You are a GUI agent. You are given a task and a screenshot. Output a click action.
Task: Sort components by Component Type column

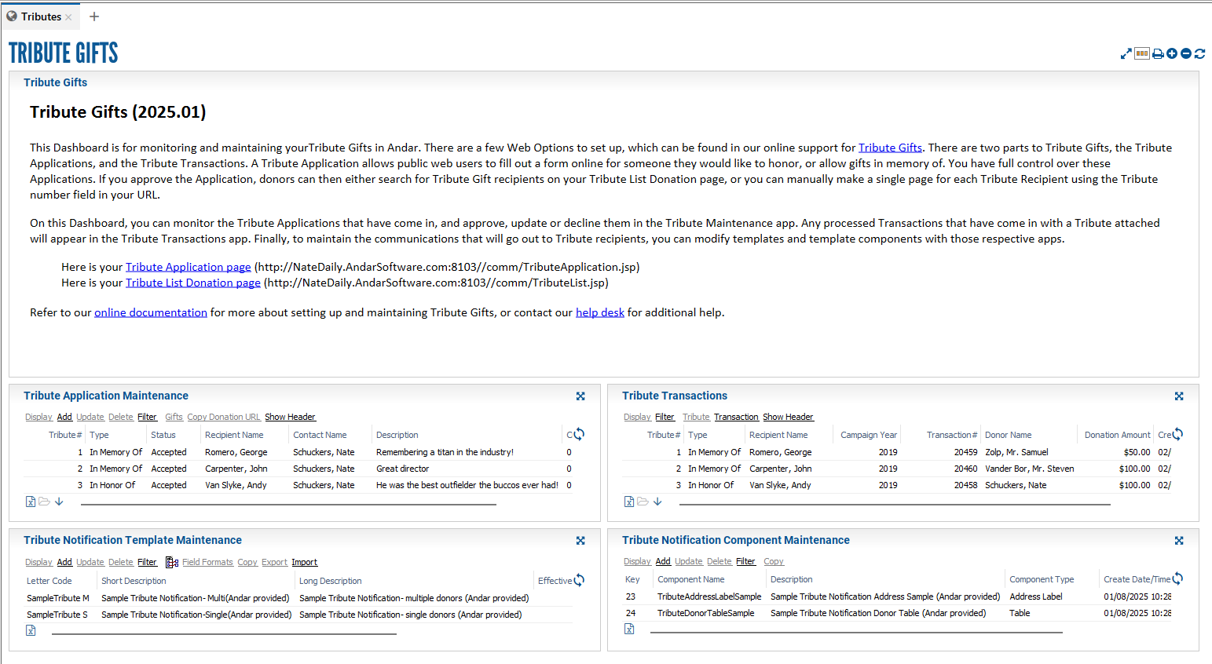(1042, 579)
